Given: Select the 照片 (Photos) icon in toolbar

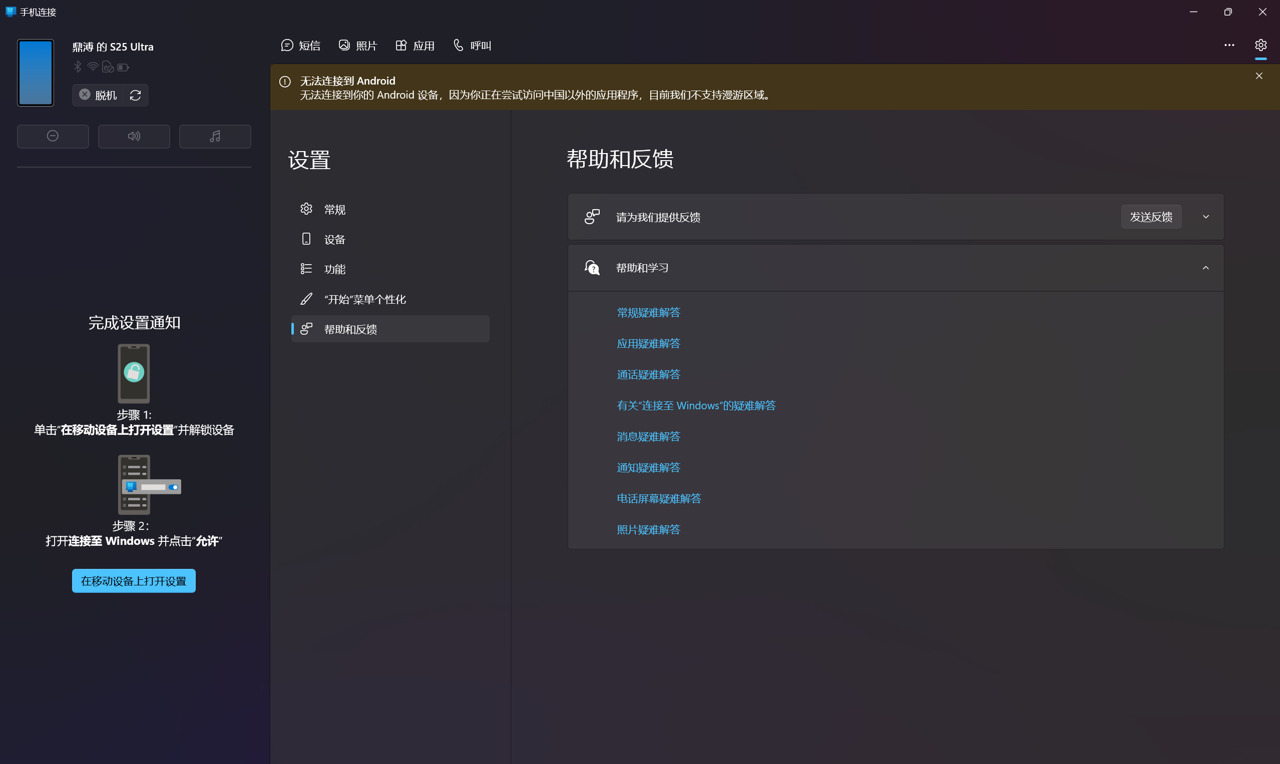Looking at the screenshot, I should [344, 46].
